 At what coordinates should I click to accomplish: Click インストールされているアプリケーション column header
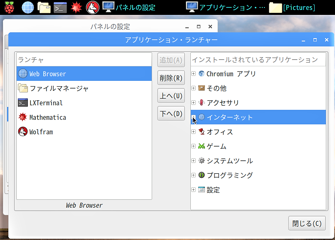click(x=258, y=60)
